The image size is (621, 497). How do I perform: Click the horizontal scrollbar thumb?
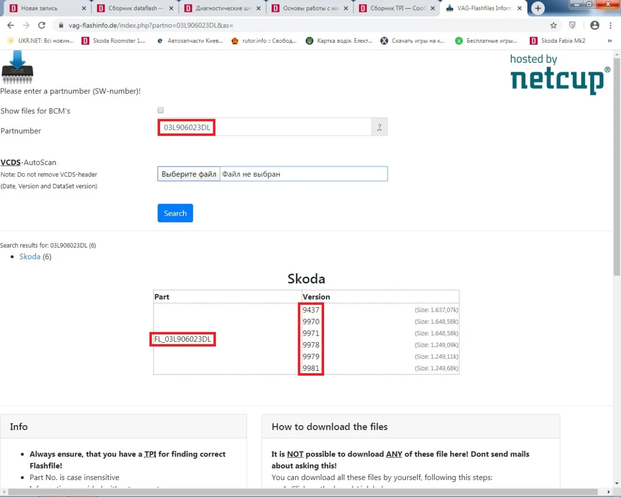click(x=303, y=492)
